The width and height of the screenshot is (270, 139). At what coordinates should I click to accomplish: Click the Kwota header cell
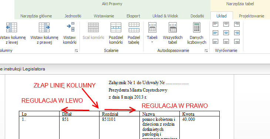(200, 114)
